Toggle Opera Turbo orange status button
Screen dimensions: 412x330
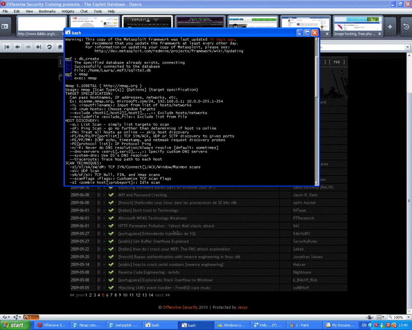pos(31,318)
